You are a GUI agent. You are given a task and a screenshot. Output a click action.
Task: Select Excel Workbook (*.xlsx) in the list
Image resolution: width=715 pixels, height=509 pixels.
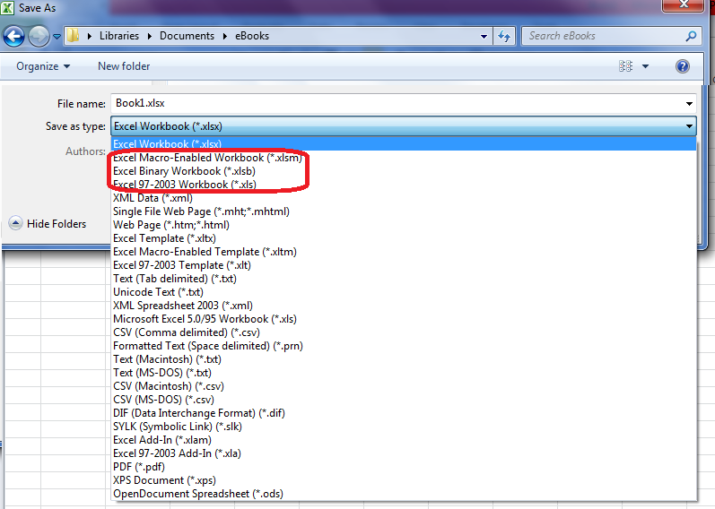404,144
